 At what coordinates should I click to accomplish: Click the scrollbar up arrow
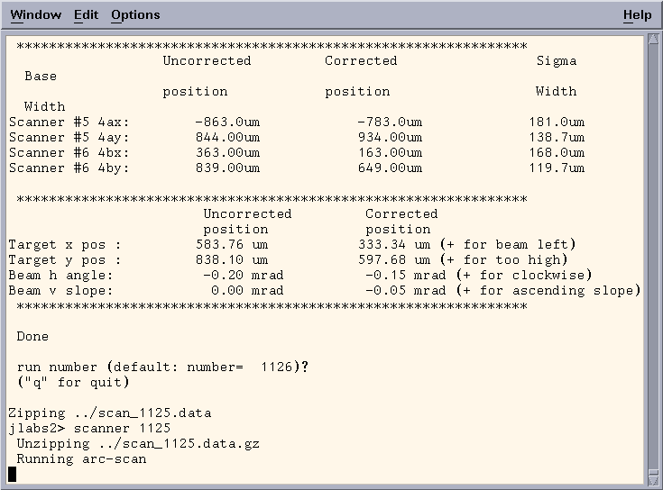coord(653,39)
